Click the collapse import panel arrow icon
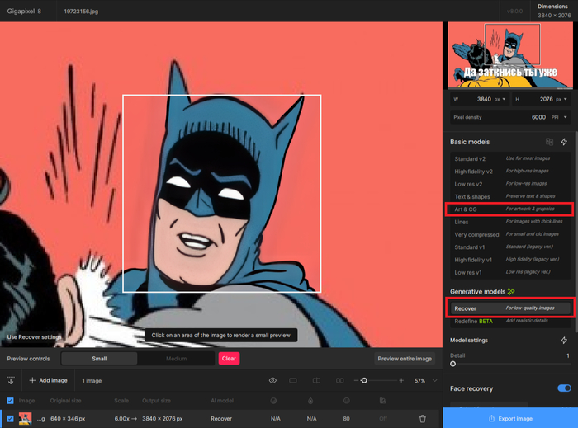578x428 pixels. (11, 380)
